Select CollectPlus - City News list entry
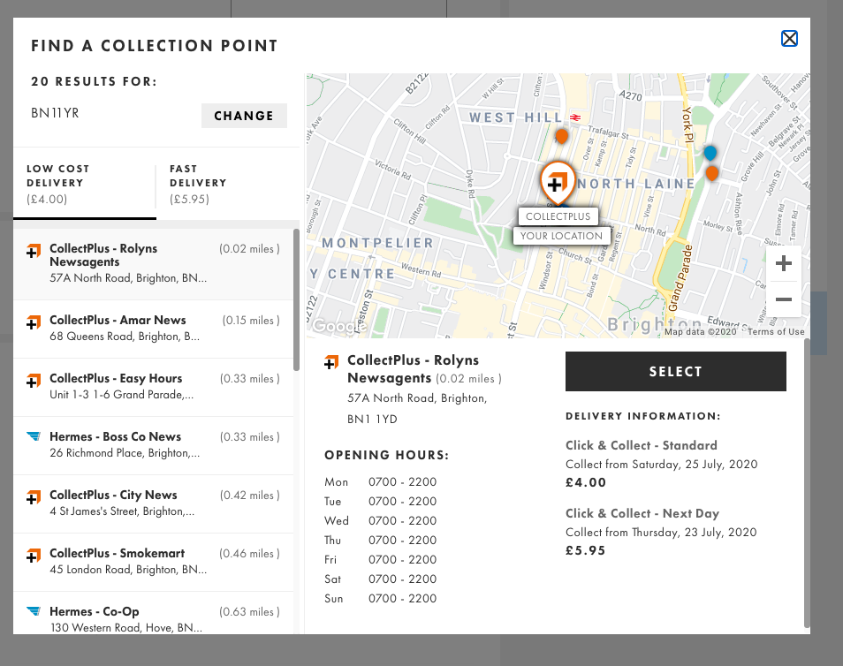This screenshot has height=666, width=843. point(154,503)
